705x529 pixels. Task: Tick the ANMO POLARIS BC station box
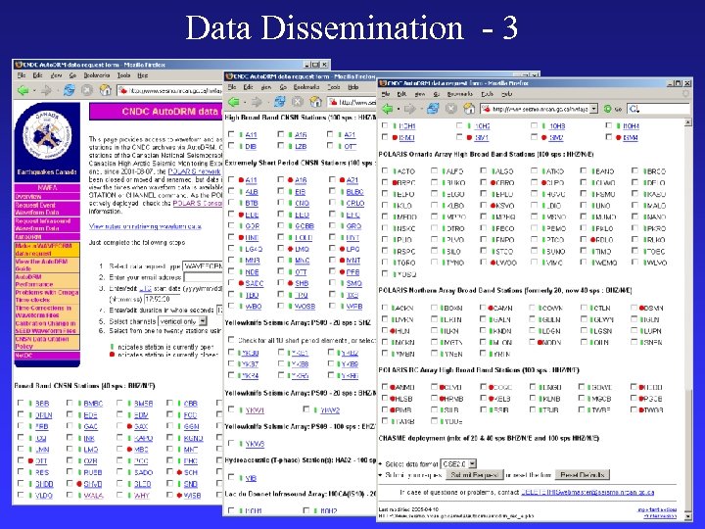click(385, 386)
